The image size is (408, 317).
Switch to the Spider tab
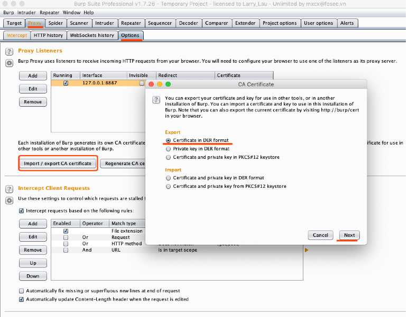[x=55, y=23]
